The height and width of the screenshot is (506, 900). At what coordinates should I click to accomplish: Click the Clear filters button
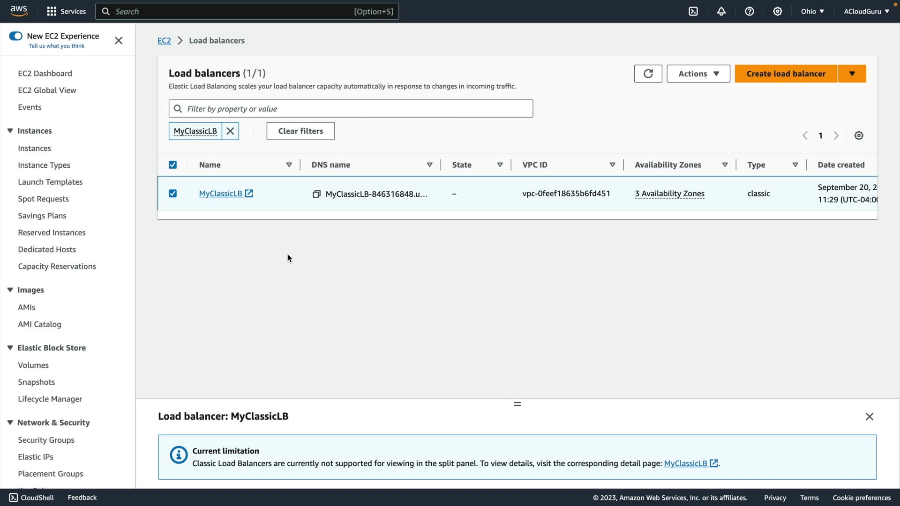tap(300, 131)
